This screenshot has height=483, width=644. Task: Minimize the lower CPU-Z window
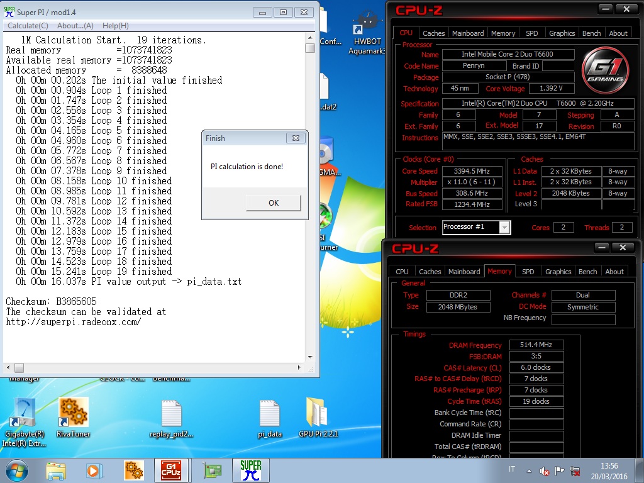pos(602,247)
